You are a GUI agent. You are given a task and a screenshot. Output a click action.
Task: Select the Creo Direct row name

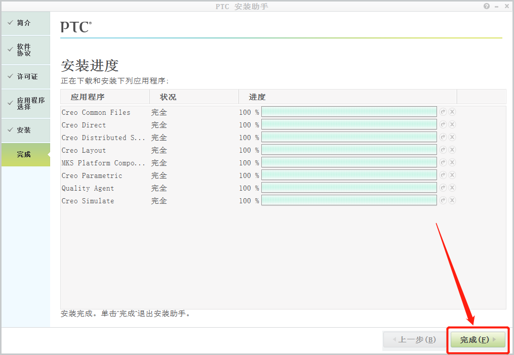point(84,125)
